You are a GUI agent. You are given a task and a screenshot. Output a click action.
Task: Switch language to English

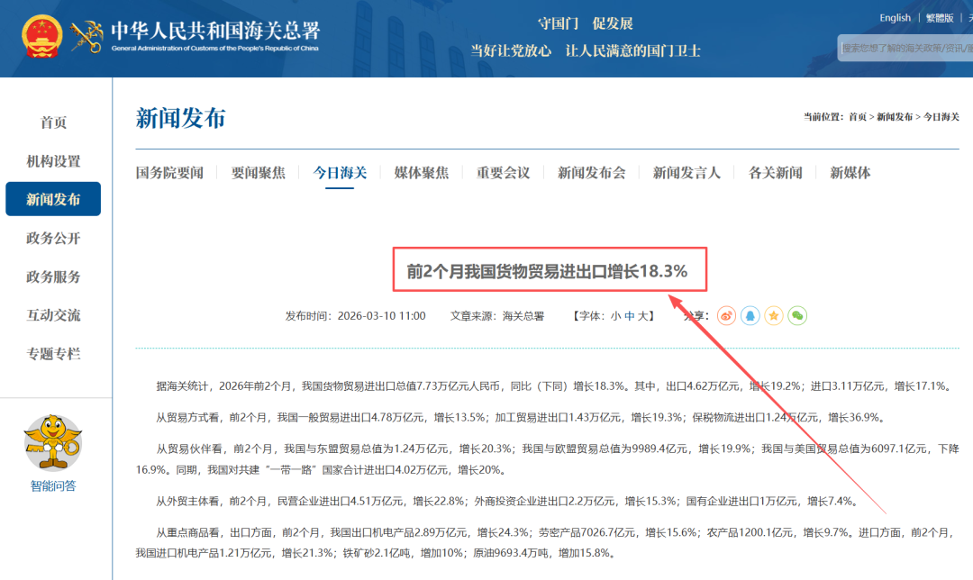pyautogui.click(x=895, y=18)
